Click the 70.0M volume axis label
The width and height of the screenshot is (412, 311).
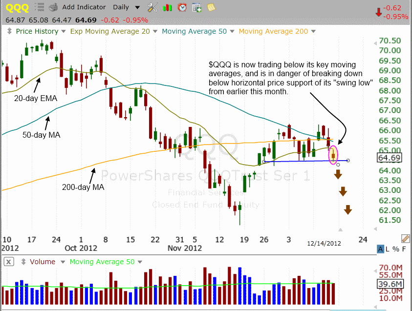(390, 268)
